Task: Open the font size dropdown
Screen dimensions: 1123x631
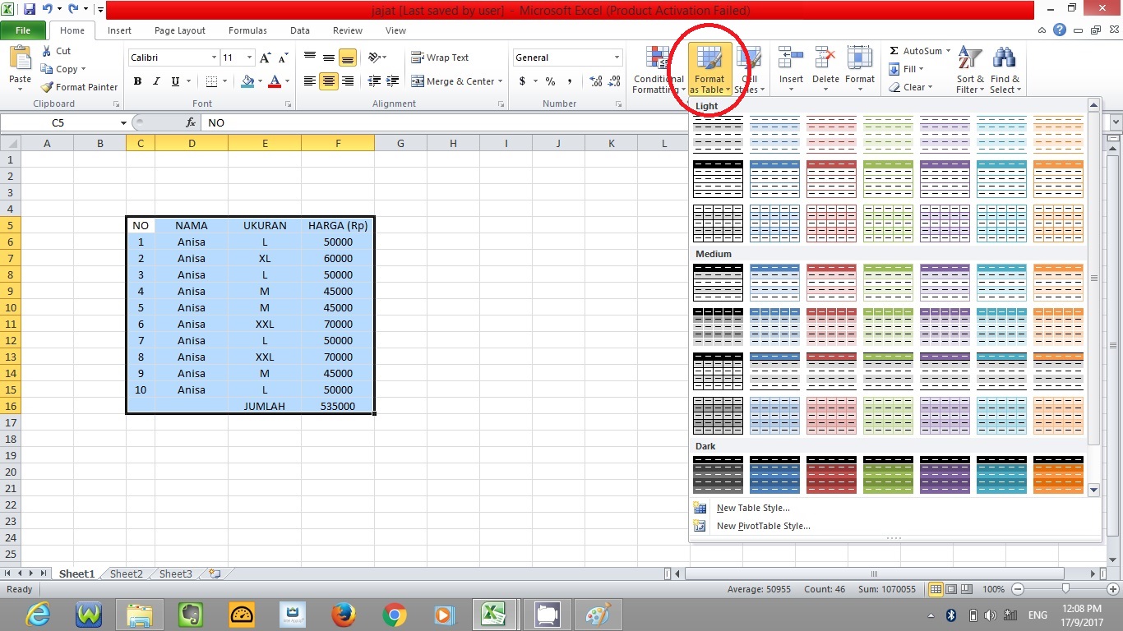Action: click(x=249, y=58)
